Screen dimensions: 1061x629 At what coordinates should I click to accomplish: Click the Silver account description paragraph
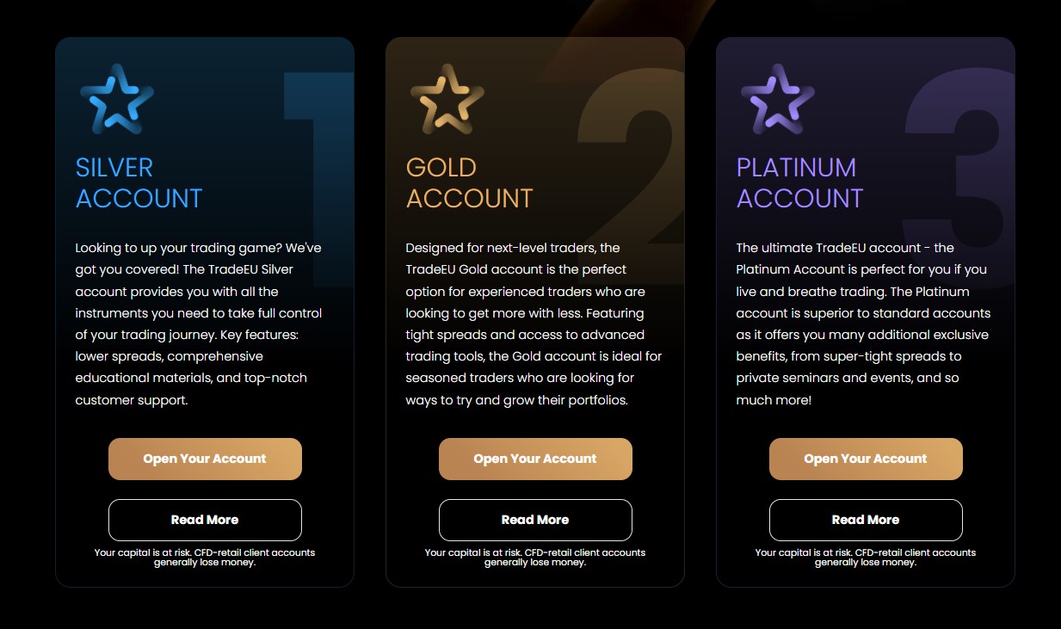(x=199, y=324)
